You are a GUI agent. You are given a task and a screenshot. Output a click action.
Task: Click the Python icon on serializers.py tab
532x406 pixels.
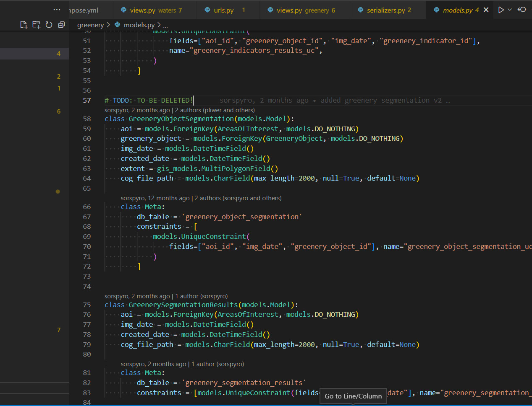coord(361,10)
